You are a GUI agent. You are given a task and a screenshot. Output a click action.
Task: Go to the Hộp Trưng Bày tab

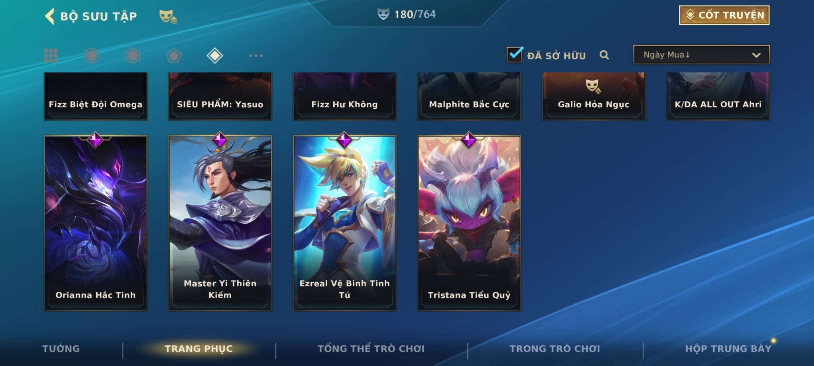coord(728,349)
